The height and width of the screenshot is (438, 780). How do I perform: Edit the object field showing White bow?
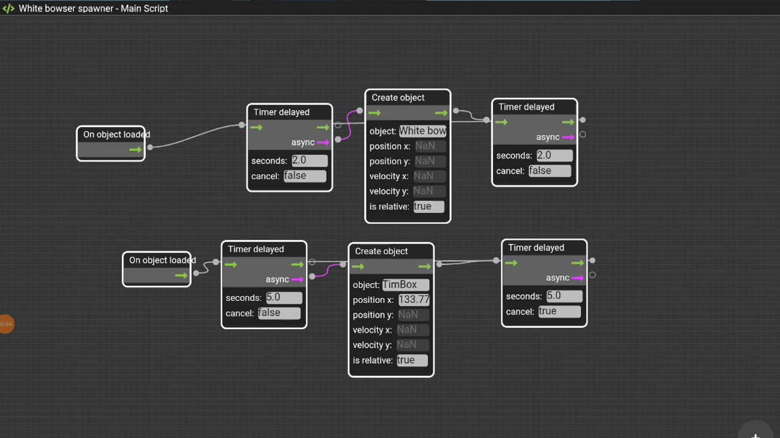[423, 131]
